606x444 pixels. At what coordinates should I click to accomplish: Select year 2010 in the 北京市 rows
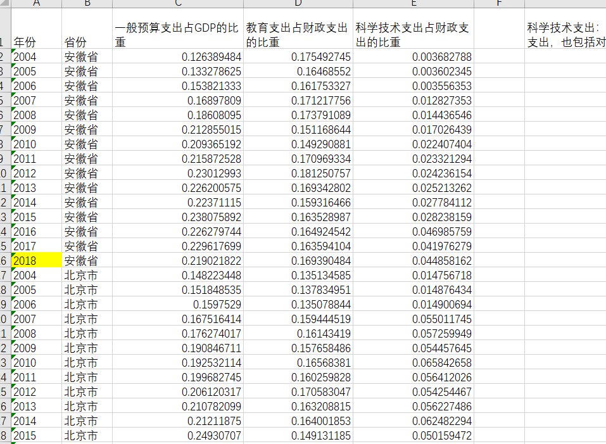tap(36, 362)
